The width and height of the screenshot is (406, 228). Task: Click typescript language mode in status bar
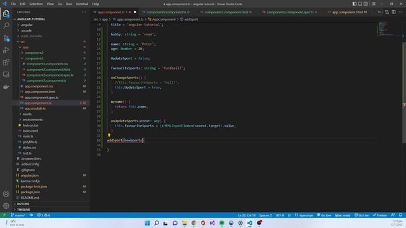click(306, 215)
